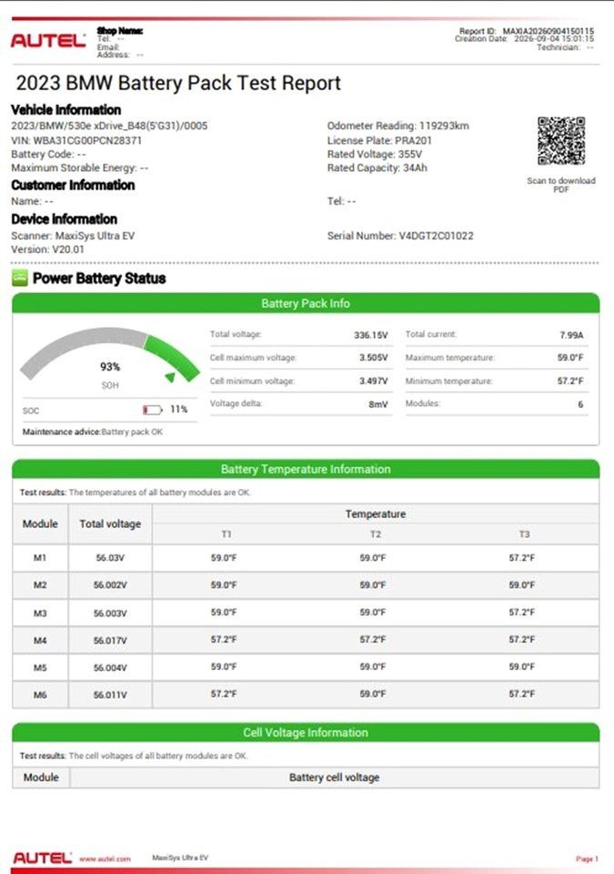Click the Shop Name label in the header
The image size is (614, 874).
(x=120, y=31)
